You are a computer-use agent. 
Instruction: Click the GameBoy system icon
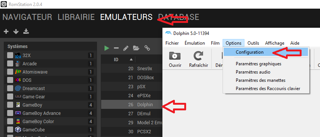(x=18, y=105)
